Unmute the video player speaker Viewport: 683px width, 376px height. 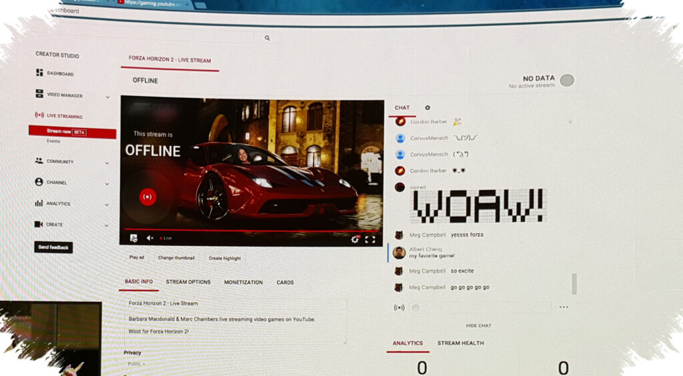(x=150, y=238)
